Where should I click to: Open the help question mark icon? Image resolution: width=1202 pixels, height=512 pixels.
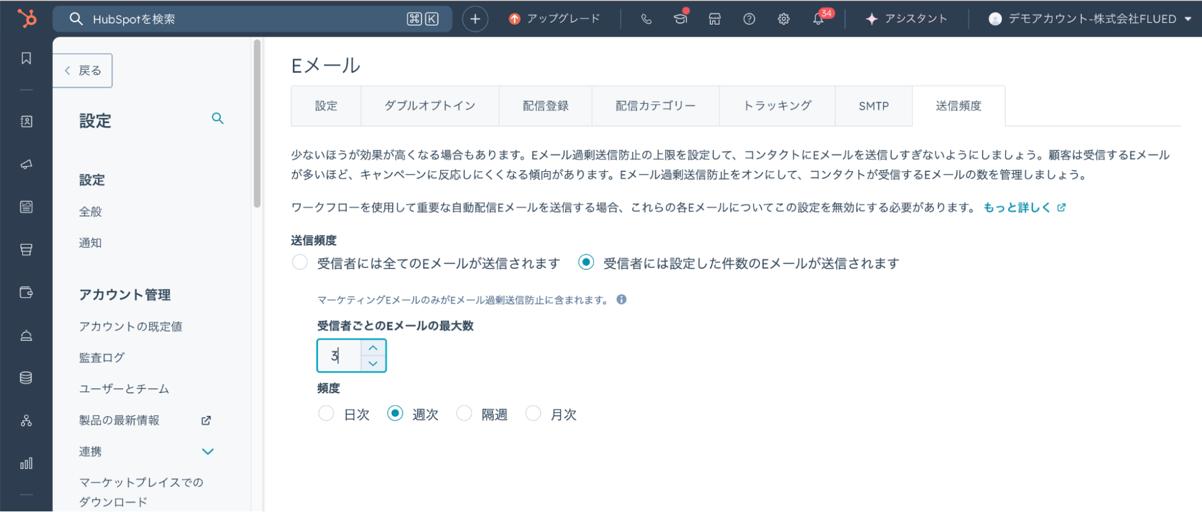coord(749,19)
